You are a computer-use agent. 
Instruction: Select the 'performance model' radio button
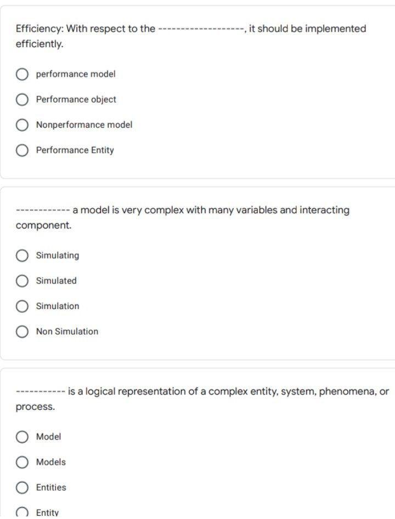(22, 73)
